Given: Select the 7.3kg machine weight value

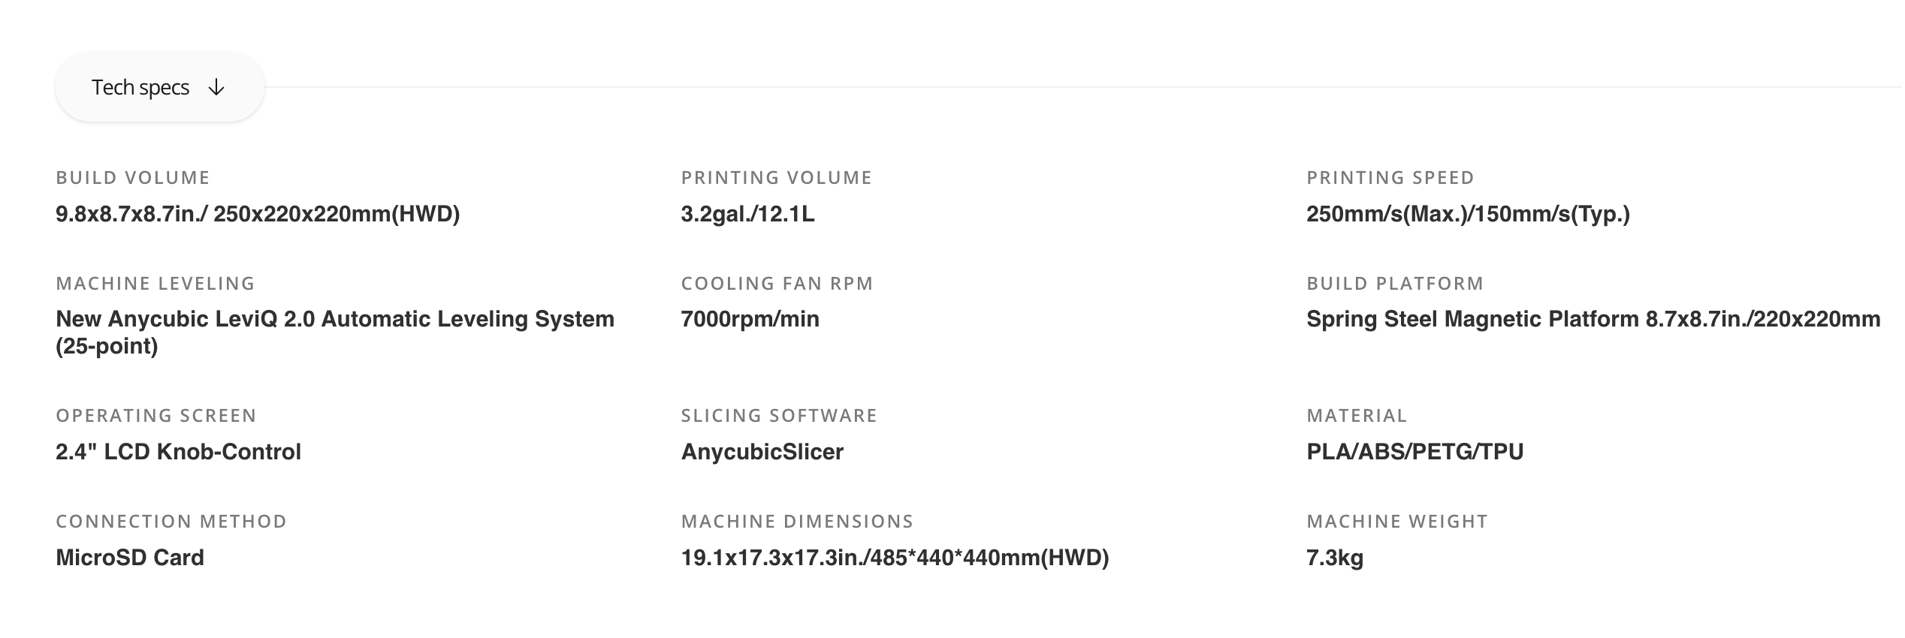Looking at the screenshot, I should 1335,558.
